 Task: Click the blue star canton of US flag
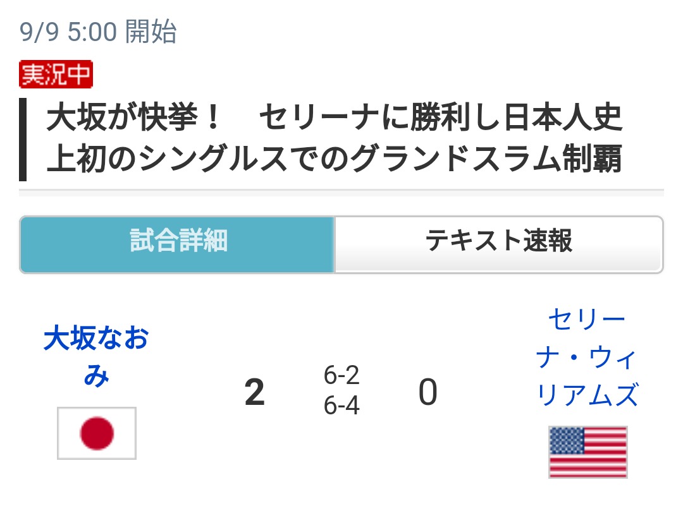(x=567, y=440)
